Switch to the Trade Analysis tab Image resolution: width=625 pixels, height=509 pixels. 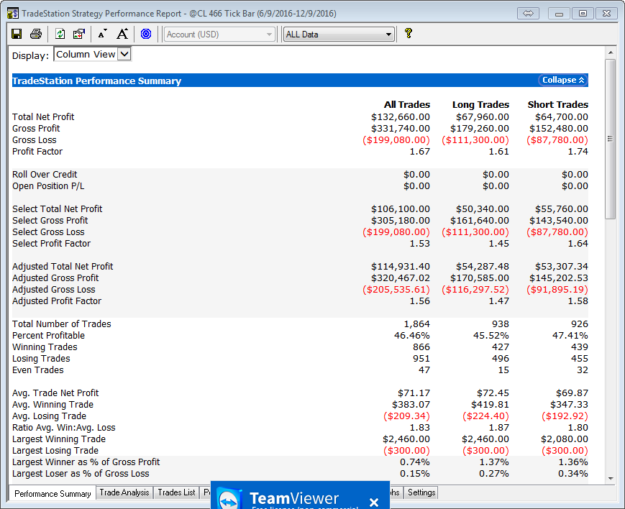pyautogui.click(x=124, y=492)
